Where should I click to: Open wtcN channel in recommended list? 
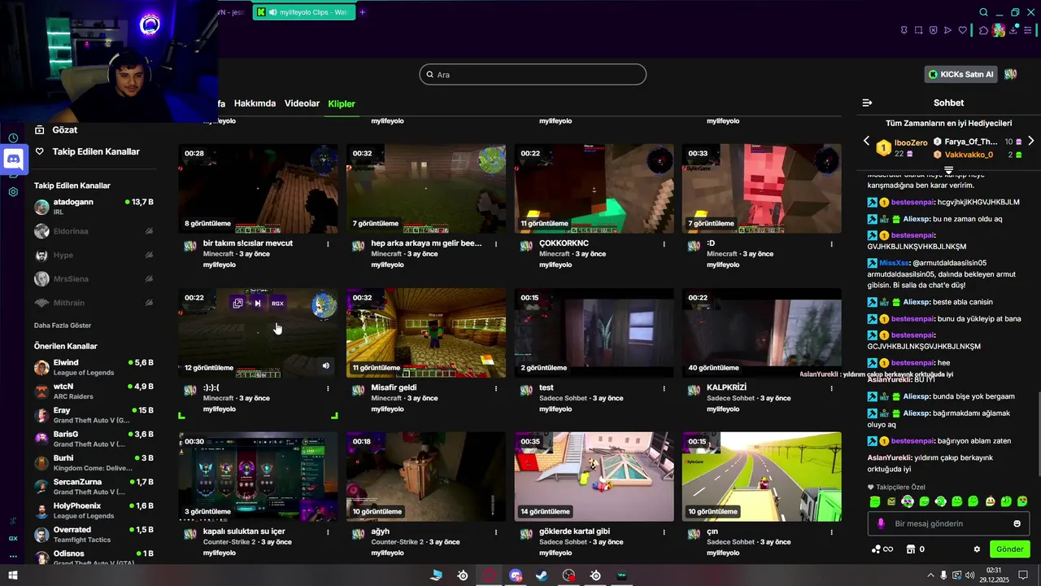point(94,391)
